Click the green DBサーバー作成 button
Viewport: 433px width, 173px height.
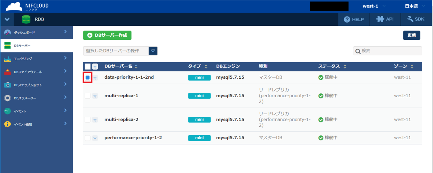107,35
